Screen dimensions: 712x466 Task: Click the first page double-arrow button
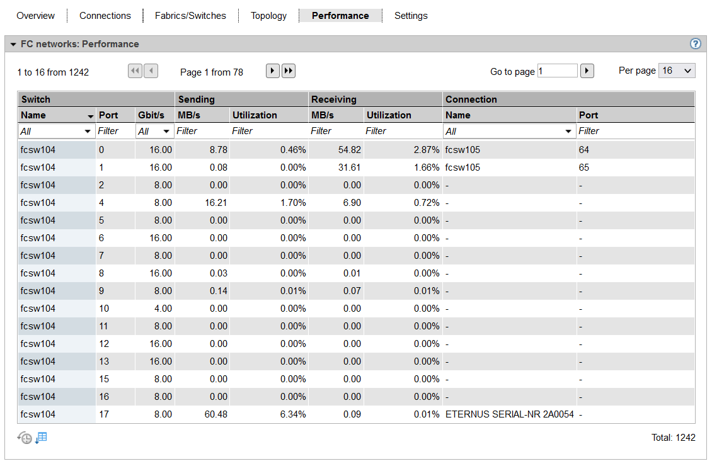click(x=135, y=71)
